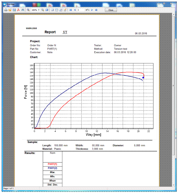The image size is (178, 193).
Task: Click the '100,000 mm' length value
Action: (x=61, y=146)
